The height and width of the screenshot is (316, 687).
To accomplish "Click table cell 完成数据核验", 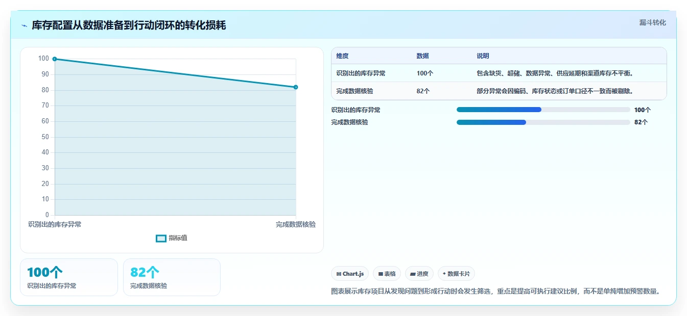I will (354, 91).
